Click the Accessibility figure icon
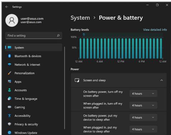171x135 pixels. [x=9, y=116]
